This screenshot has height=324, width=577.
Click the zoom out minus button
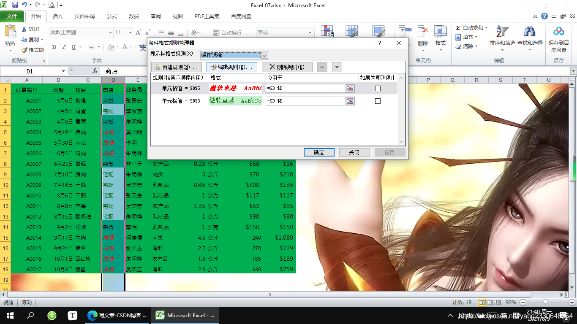(523, 302)
